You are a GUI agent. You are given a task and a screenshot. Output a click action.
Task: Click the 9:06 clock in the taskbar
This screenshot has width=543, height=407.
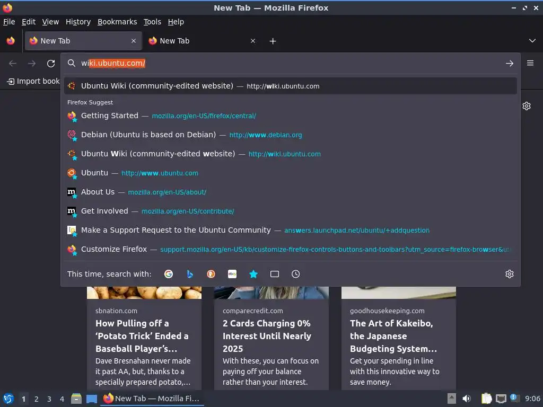[532, 399]
